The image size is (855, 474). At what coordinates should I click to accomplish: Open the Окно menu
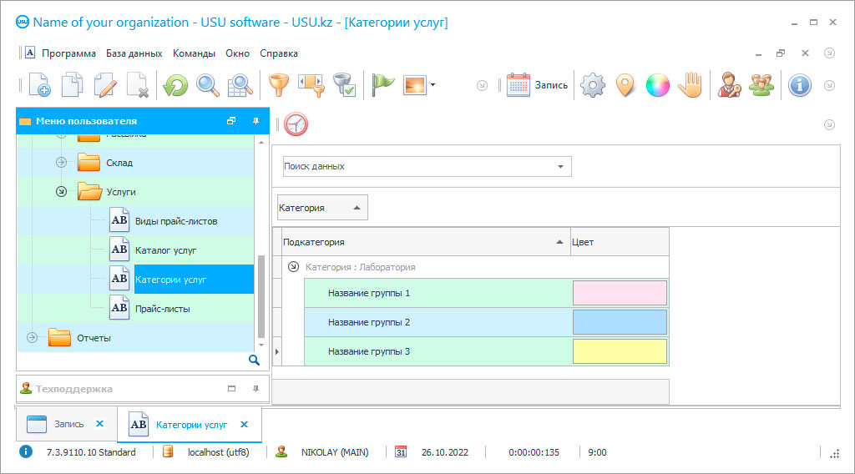(x=238, y=53)
